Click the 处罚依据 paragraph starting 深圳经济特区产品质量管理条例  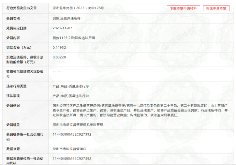(x=140, y=110)
